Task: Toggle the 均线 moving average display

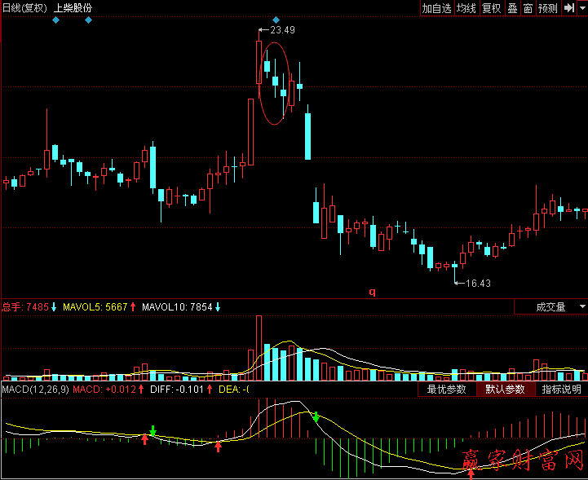Action: point(466,8)
